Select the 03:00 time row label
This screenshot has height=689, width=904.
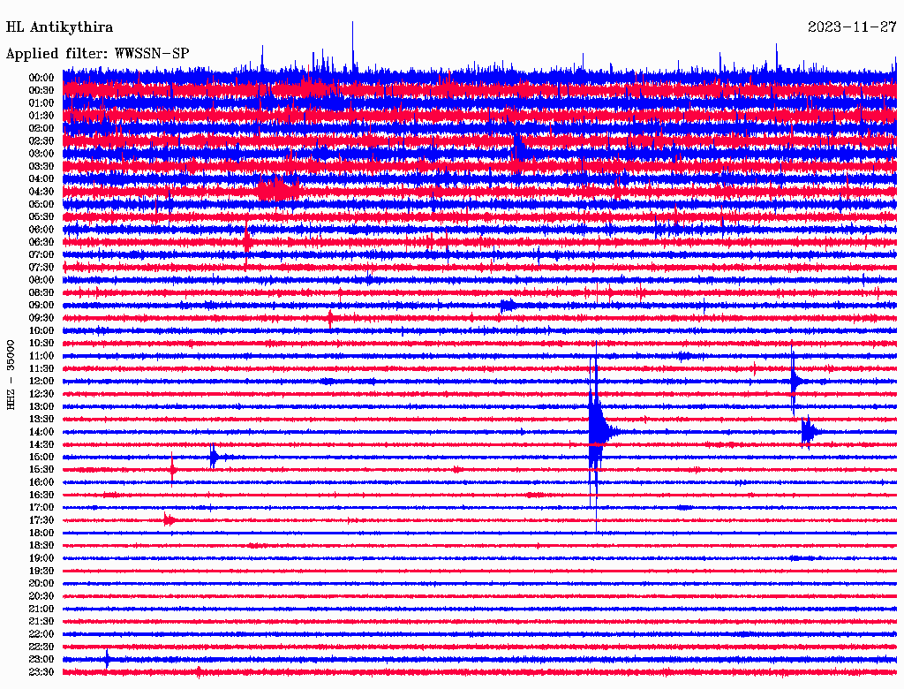click(x=41, y=154)
